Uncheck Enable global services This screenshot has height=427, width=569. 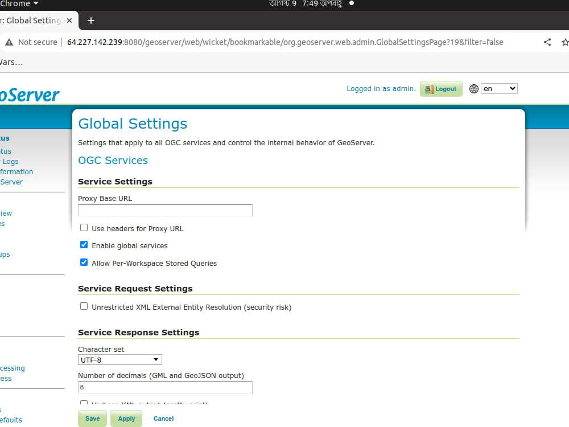point(84,245)
